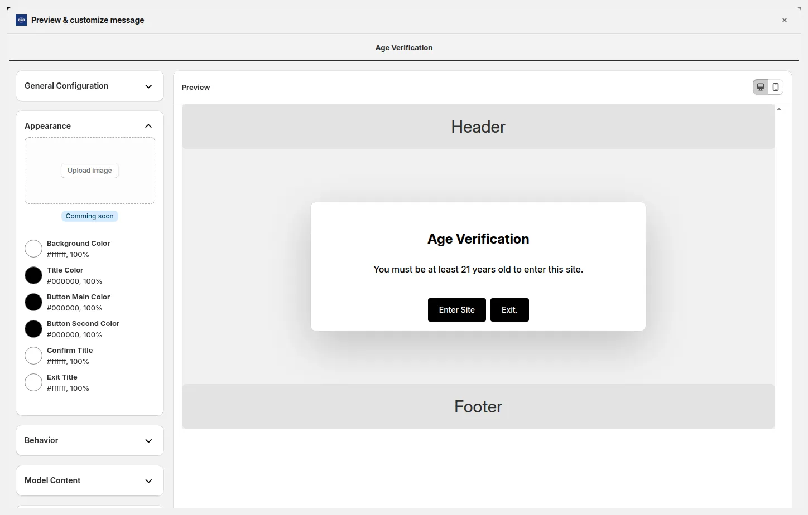Click the Age Verification heading in preview
This screenshot has width=808, height=515.
tap(478, 239)
